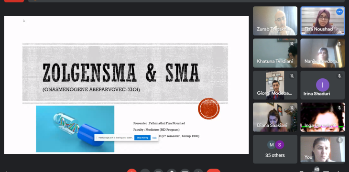This screenshot has height=172, width=349.
Task: Toggle the red microphone button in bottom bar
Action: (x=132, y=171)
